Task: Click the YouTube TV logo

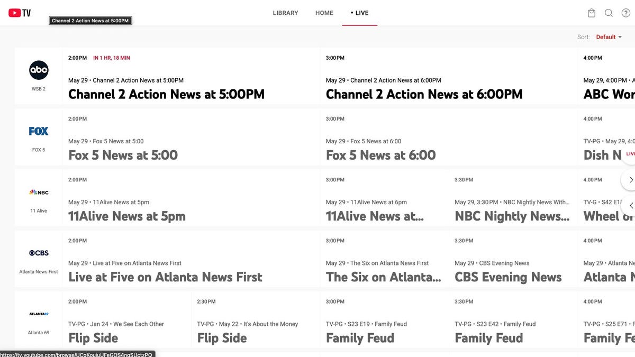Action: tap(20, 13)
